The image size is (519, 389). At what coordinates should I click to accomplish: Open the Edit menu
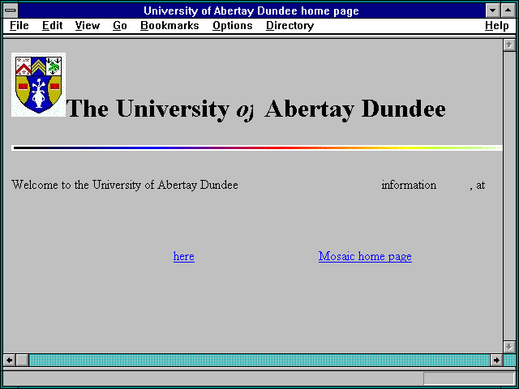point(52,25)
